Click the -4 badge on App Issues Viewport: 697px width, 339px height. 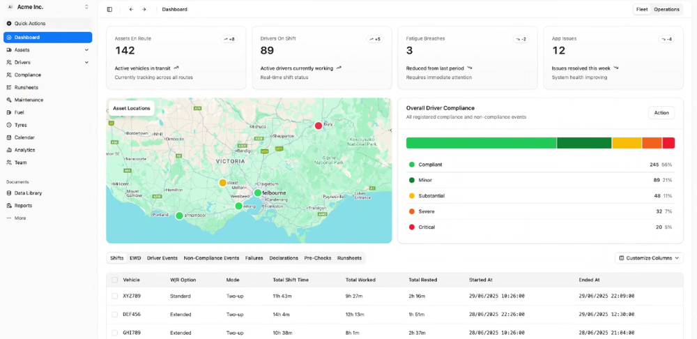coord(666,39)
